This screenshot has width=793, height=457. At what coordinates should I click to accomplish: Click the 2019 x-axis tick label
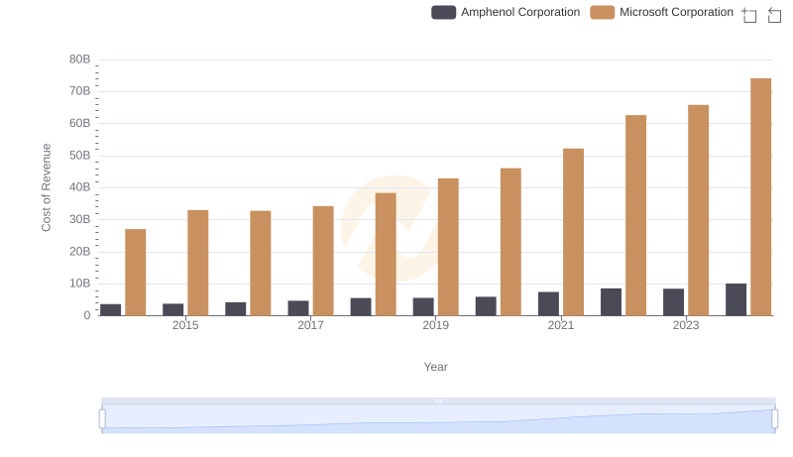435,325
